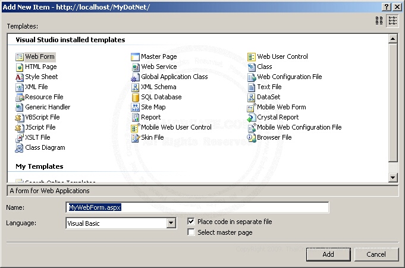405x268 pixels.
Task: Select the Text File icon
Action: (252, 87)
